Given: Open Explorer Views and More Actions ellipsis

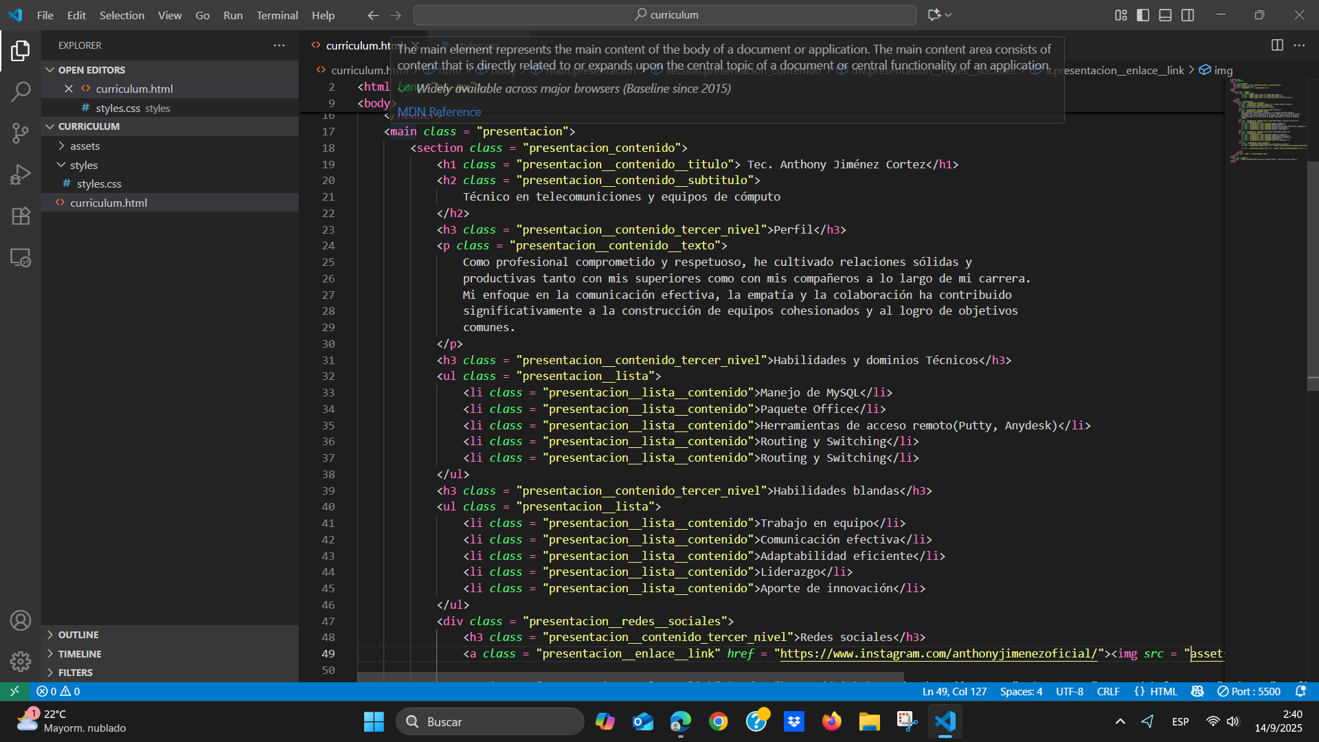Looking at the screenshot, I should [x=279, y=45].
